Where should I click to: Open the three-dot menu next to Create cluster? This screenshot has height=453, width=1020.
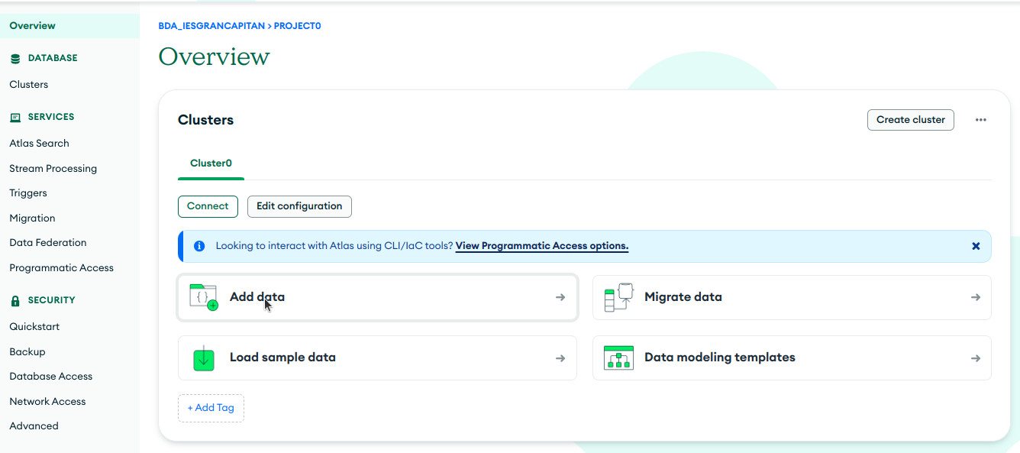(981, 120)
